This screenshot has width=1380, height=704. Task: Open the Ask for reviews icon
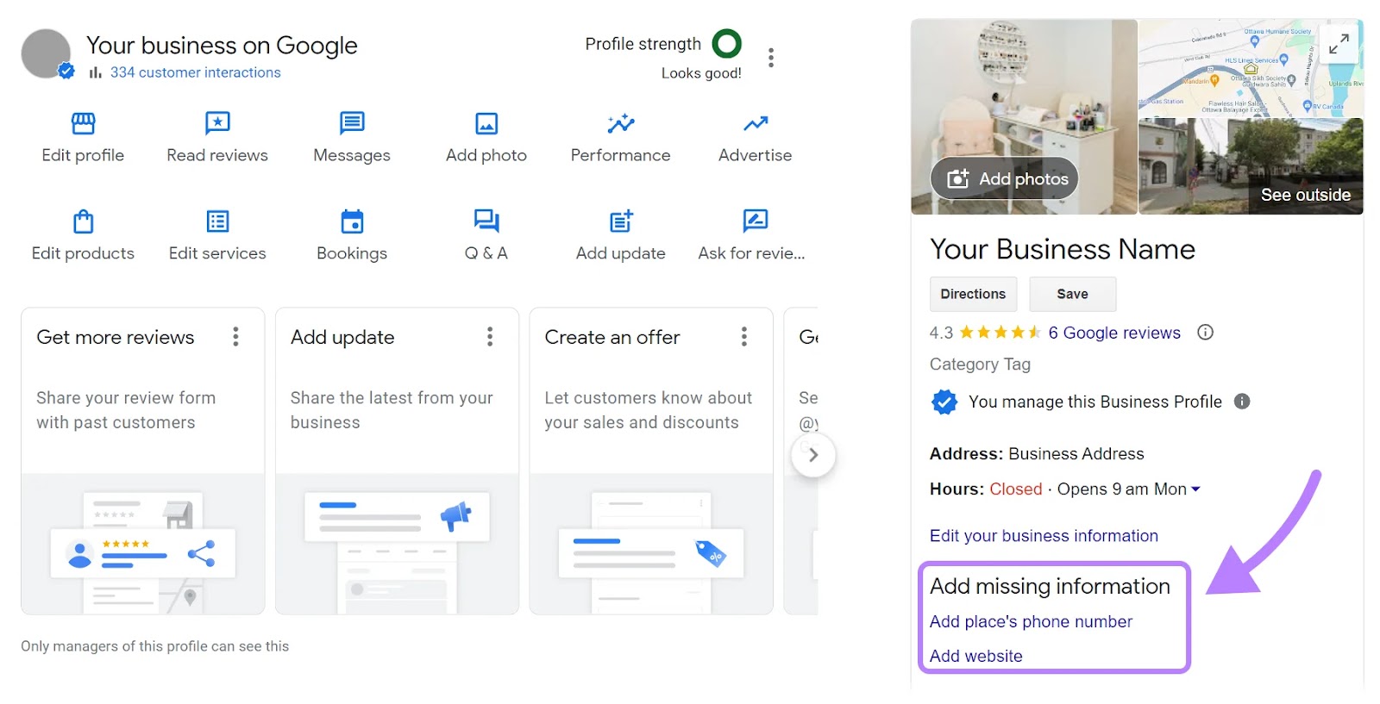click(756, 221)
